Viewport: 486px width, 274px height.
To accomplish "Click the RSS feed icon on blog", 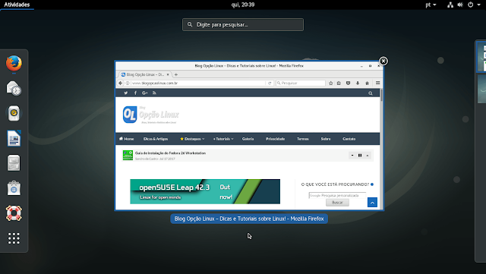I will pos(154,93).
